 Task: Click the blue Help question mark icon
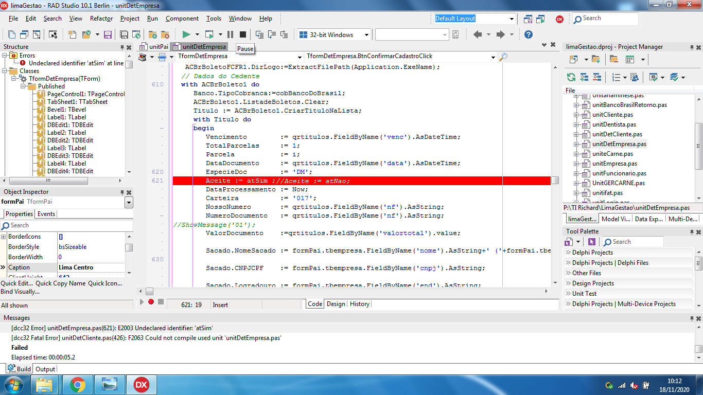pos(528,34)
